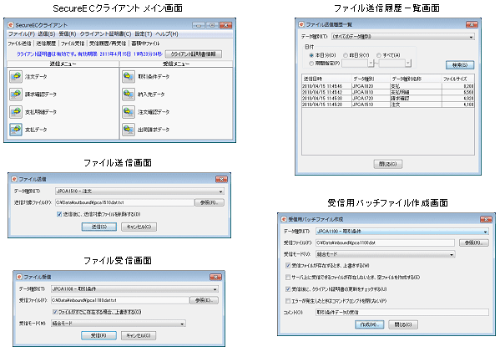Click キャンセル in the file send dialog

pyautogui.click(x=139, y=227)
